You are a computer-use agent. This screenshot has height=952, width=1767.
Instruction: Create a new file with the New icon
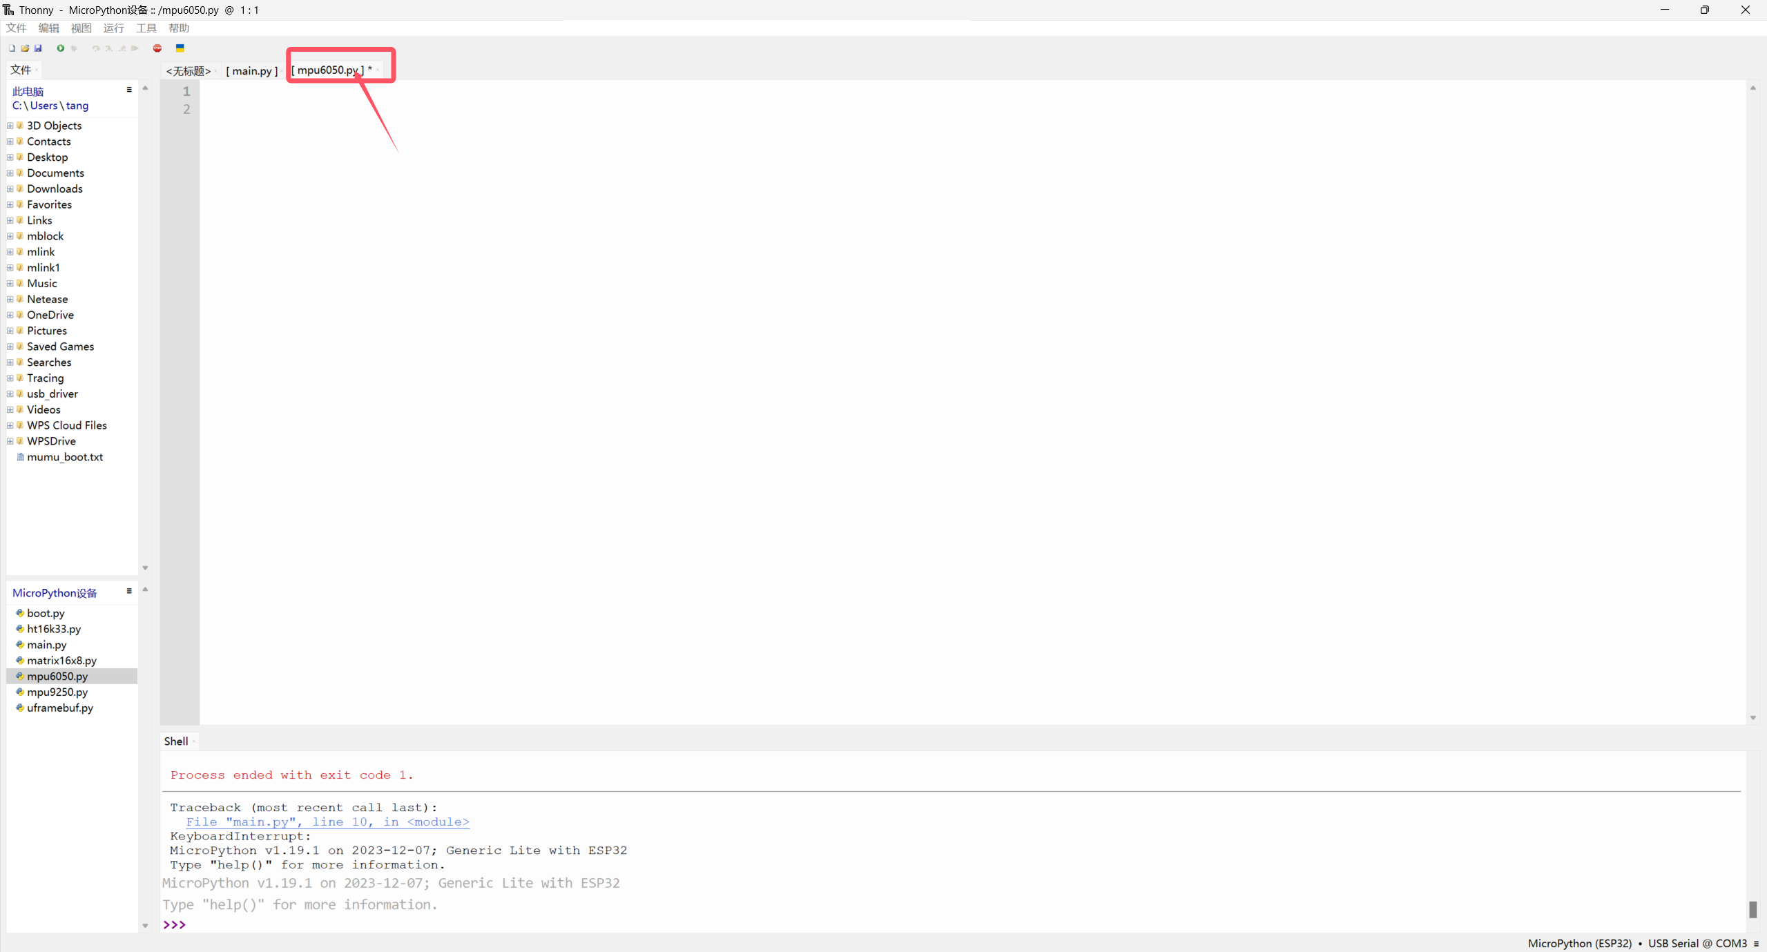(x=12, y=48)
